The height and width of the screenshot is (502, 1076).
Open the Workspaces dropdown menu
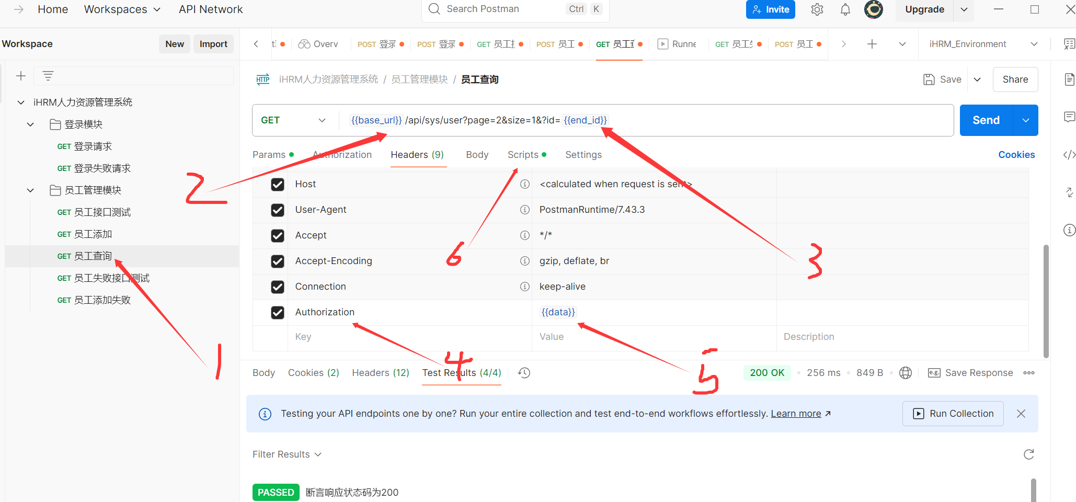point(122,9)
